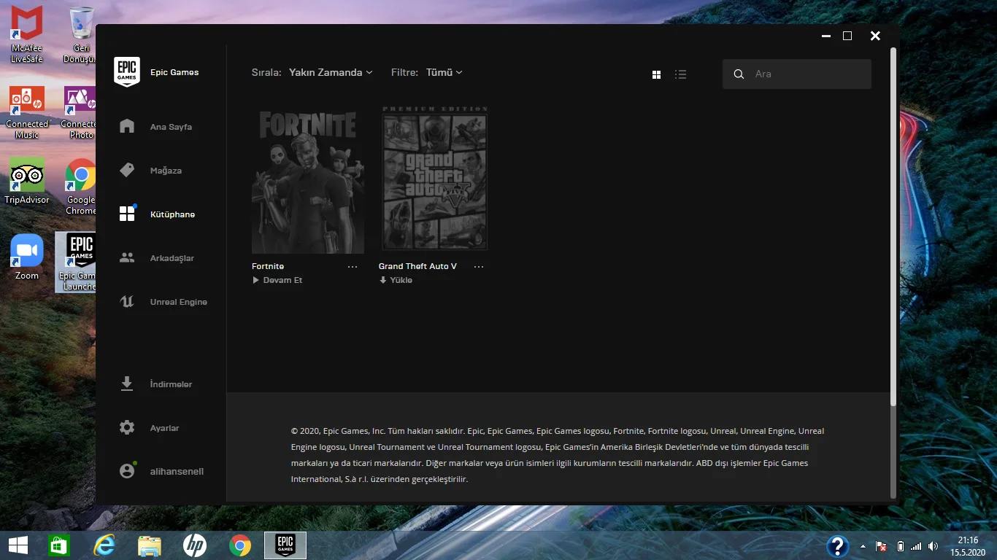
Task: Open Ayarlar settings gear icon
Action: pos(127,427)
